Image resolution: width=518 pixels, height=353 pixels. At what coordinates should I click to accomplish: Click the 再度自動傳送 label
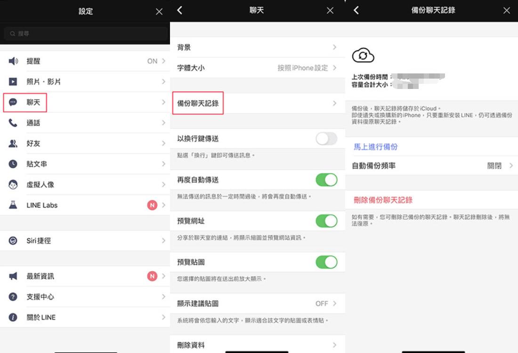tap(198, 180)
